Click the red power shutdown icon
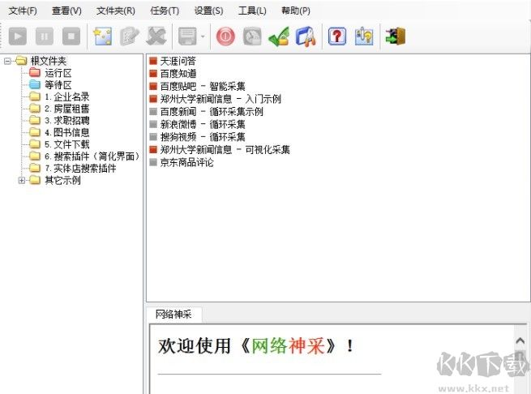The image size is (531, 394). point(225,36)
